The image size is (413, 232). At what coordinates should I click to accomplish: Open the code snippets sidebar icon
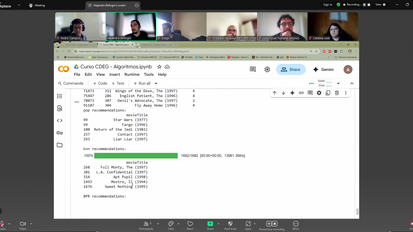coord(60,121)
